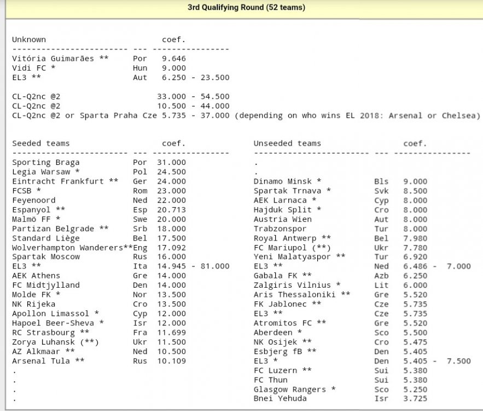
Task: Click the Unseeded teams heading
Action: 287,144
